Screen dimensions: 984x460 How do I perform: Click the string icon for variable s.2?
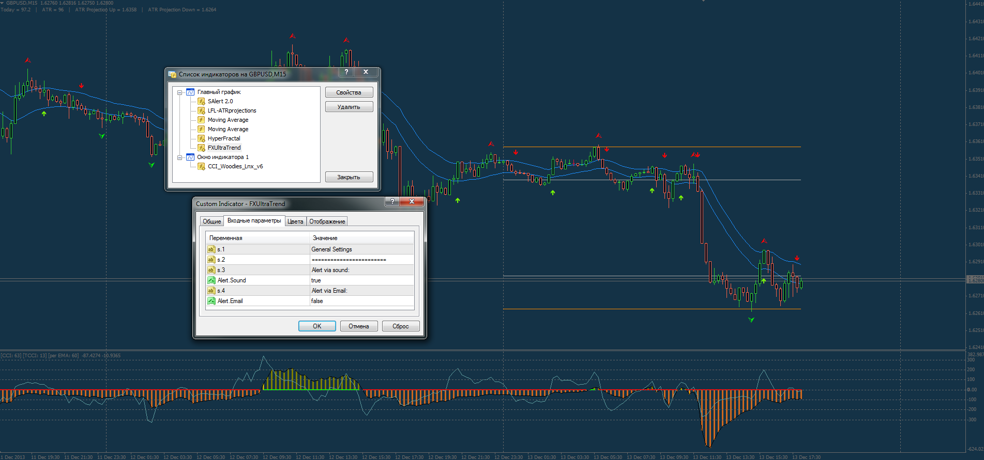[211, 260]
